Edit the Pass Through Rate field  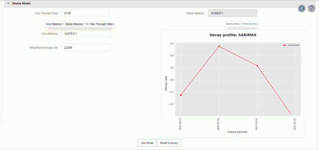(x=86, y=13)
